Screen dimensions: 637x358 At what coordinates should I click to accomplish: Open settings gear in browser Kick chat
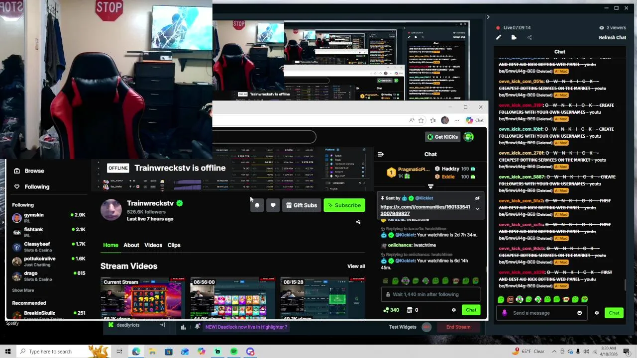453,310
